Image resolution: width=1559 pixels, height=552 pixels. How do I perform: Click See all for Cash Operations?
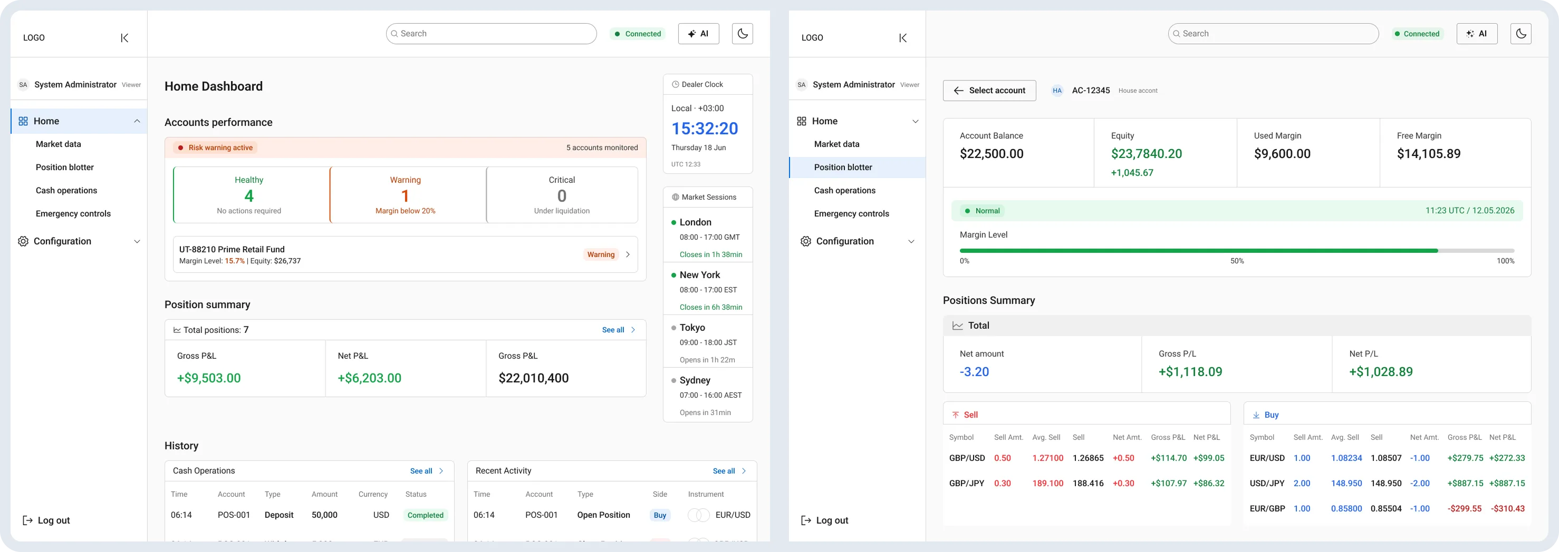pos(427,471)
